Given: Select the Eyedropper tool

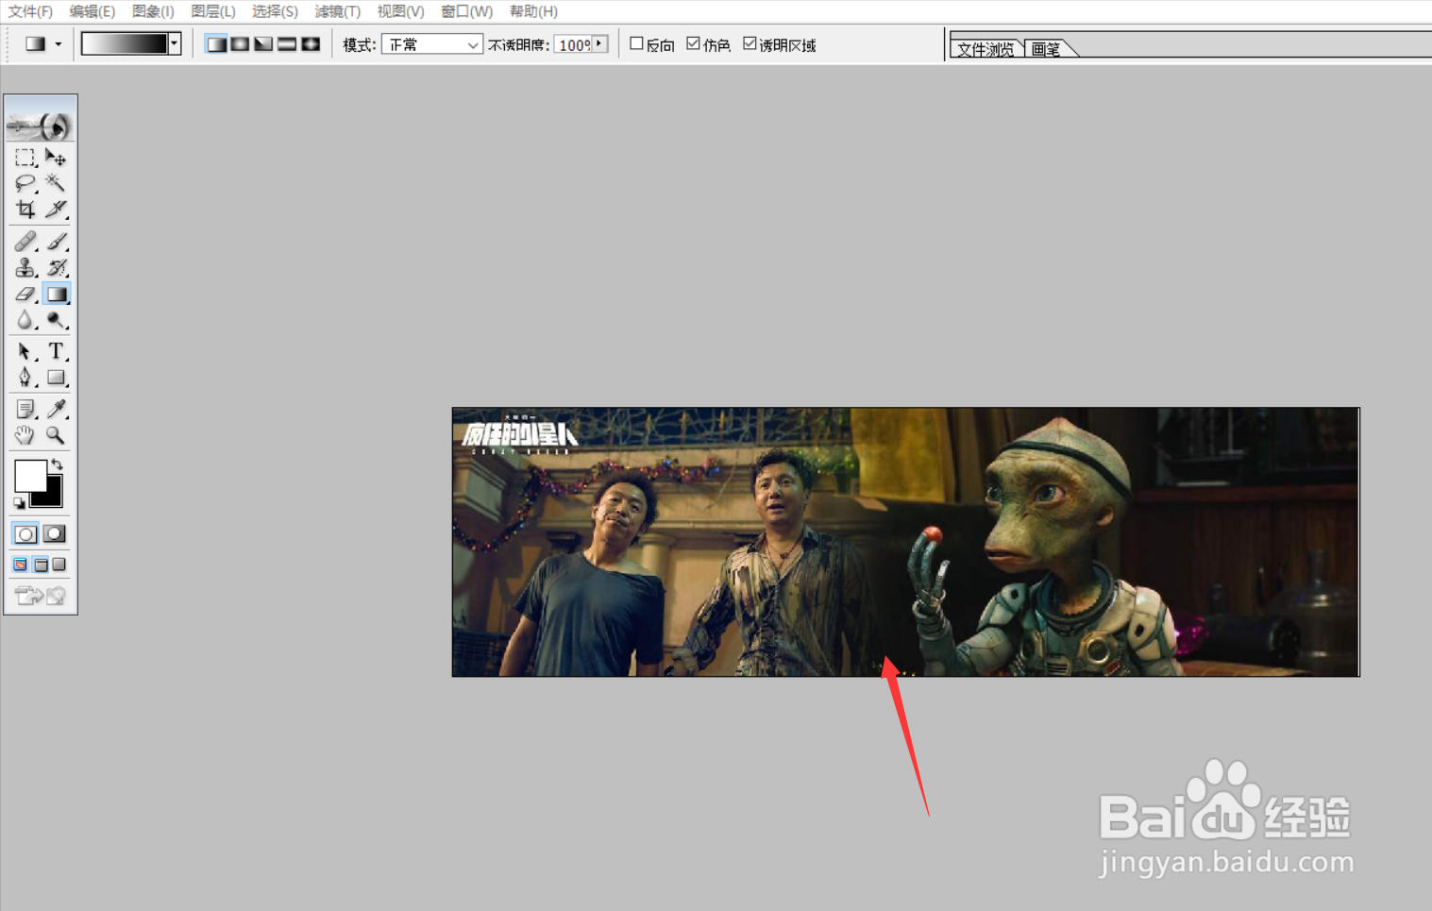Looking at the screenshot, I should (x=56, y=409).
